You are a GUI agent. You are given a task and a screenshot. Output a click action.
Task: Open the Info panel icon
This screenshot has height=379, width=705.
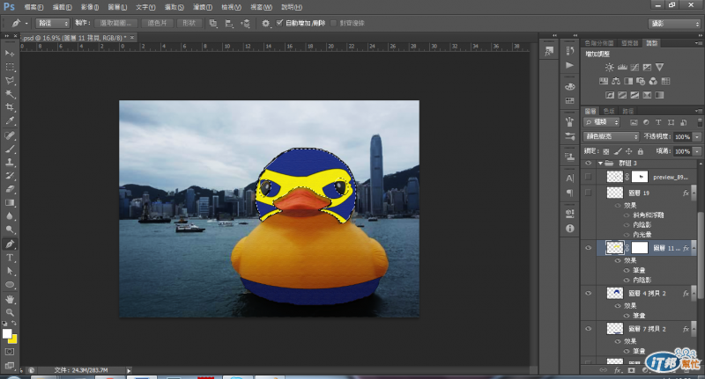pyautogui.click(x=569, y=229)
